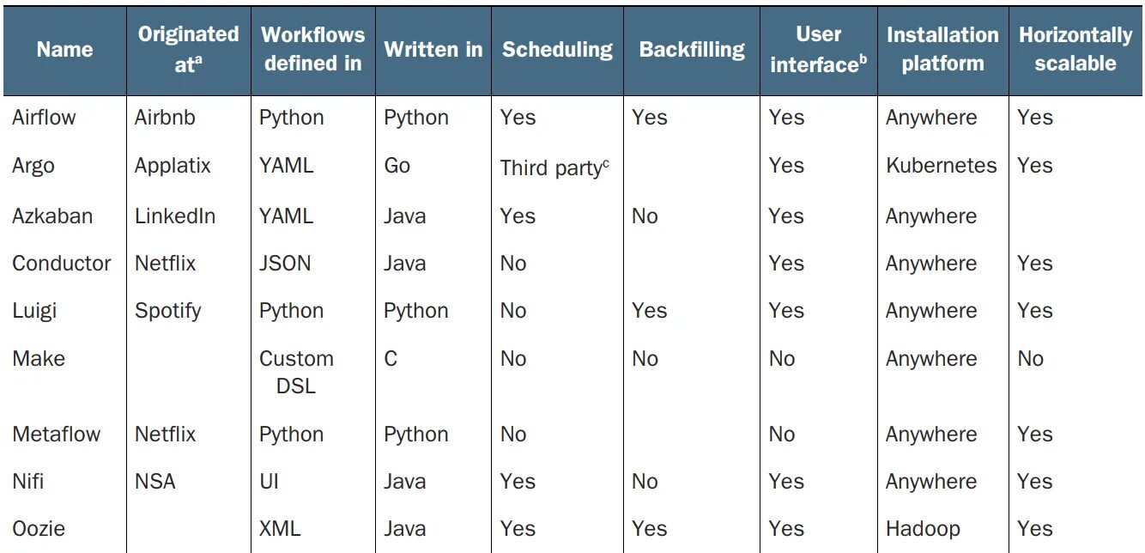The height and width of the screenshot is (553, 1145).
Task: Select the JSON cell in Conductor row
Action: click(285, 263)
